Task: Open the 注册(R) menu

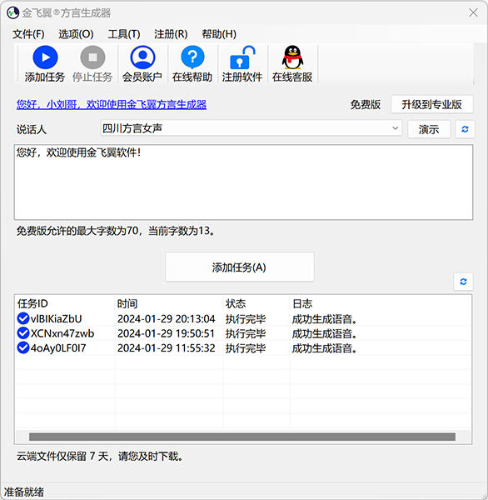Action: 171,34
